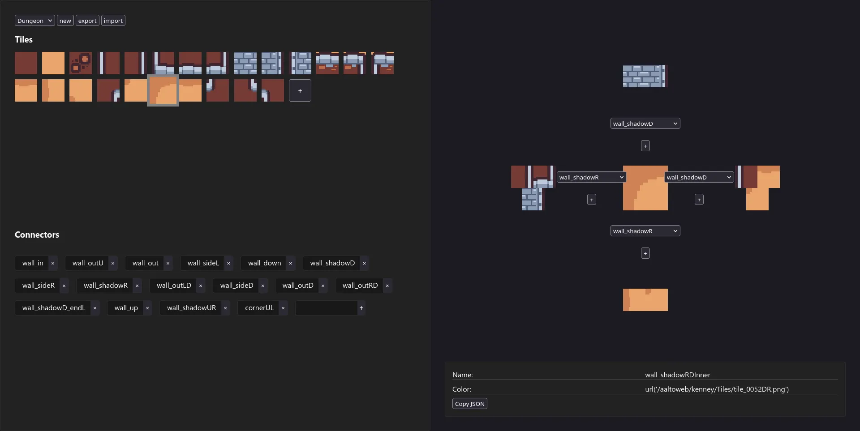This screenshot has height=431, width=860.
Task: Delete the wall_sideL connector
Action: (228, 263)
